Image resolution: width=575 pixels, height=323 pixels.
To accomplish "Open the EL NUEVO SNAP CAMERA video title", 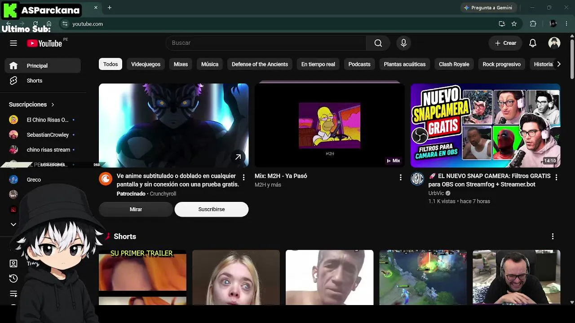I will click(x=490, y=180).
